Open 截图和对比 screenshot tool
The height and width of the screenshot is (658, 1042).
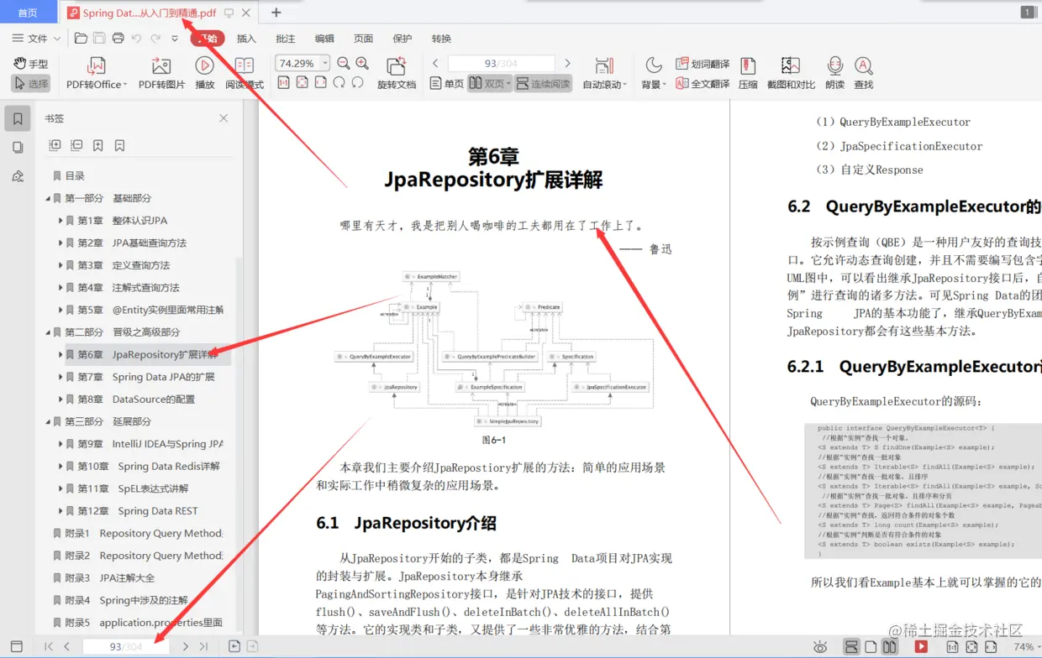(791, 73)
